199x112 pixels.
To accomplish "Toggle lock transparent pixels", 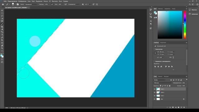I will click(x=160, y=86).
